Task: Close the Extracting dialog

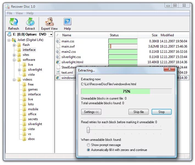Action: coord(169,69)
